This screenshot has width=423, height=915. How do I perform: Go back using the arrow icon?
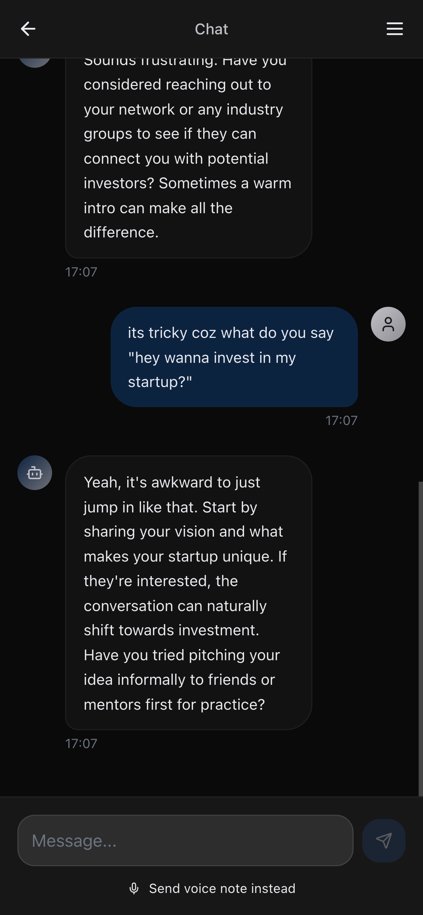point(28,29)
